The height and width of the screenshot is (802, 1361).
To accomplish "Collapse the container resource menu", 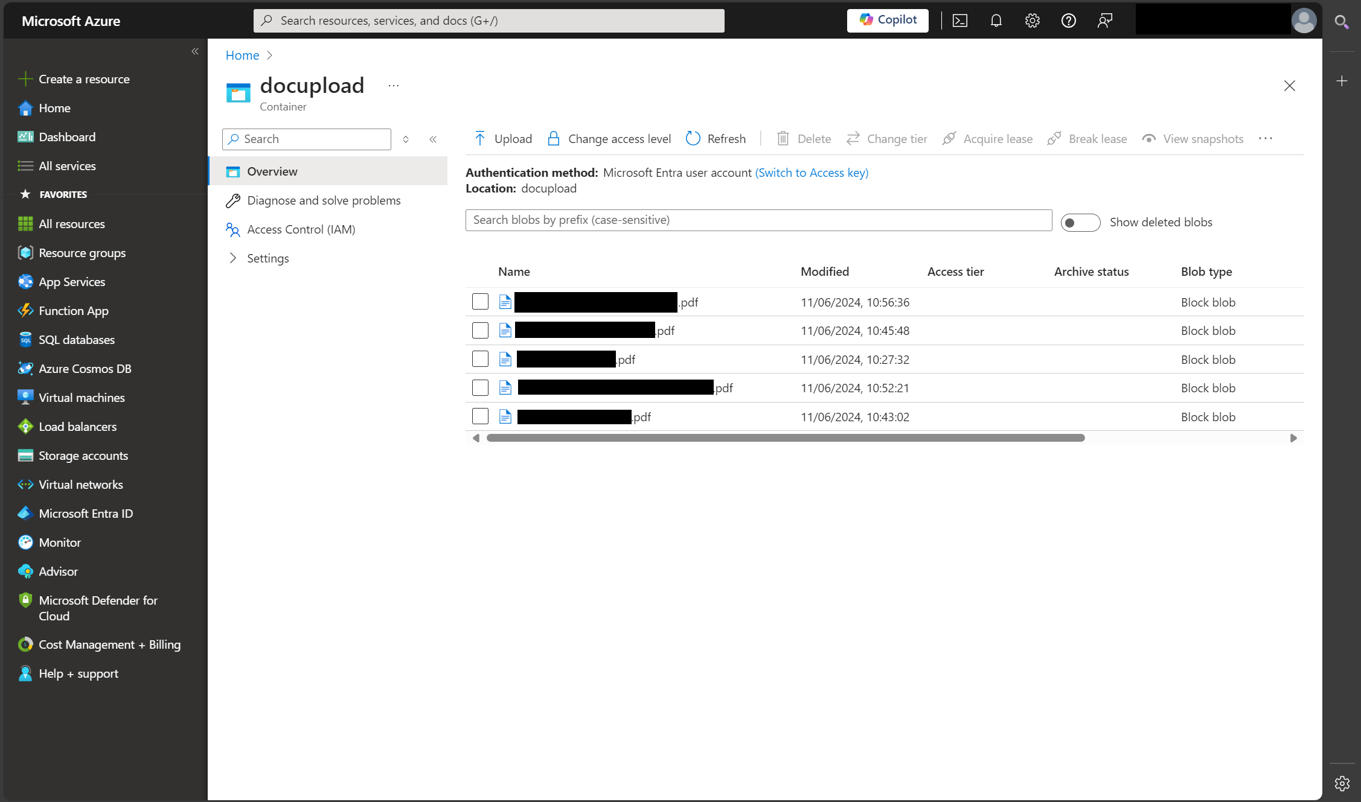I will coord(433,139).
